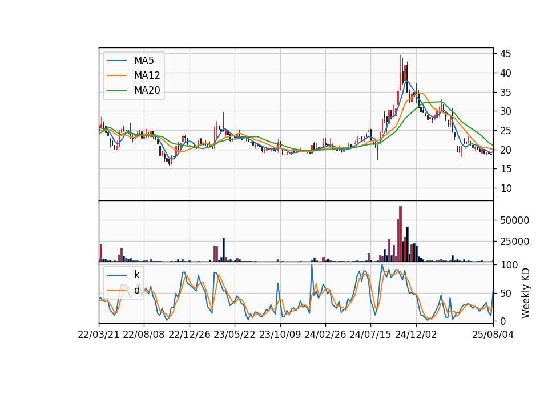Click the 20 price axis label
Image resolution: width=548 pixels, height=394 pixels.
tap(506, 150)
